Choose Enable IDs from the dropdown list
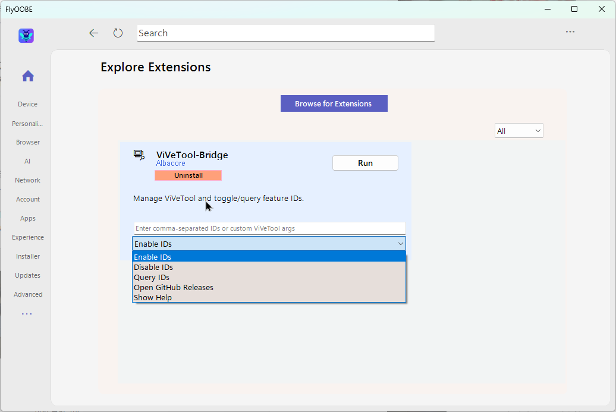616x412 pixels. [x=269, y=257]
